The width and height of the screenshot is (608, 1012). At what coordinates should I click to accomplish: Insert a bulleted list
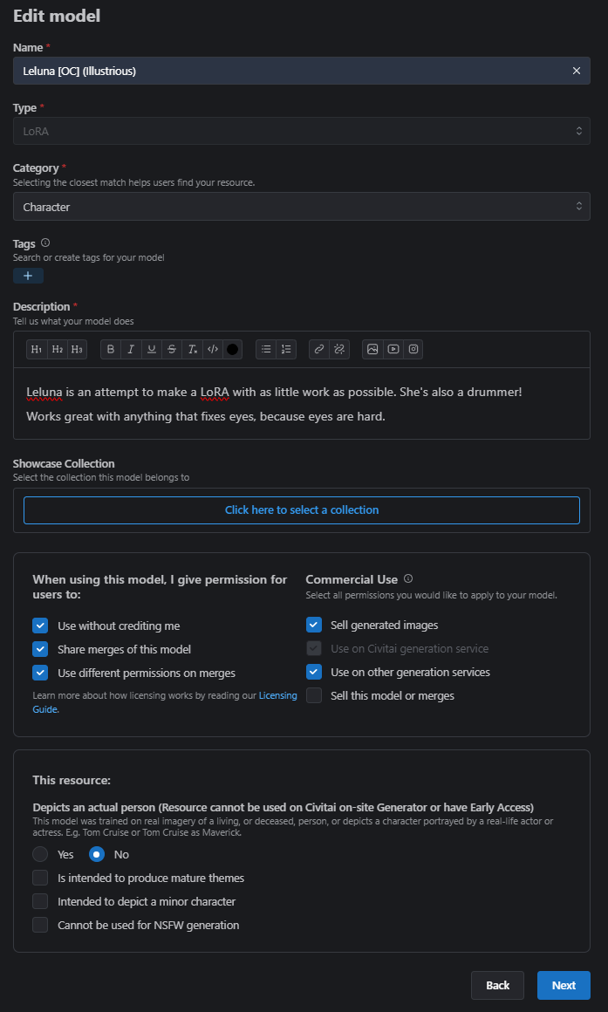coord(266,349)
